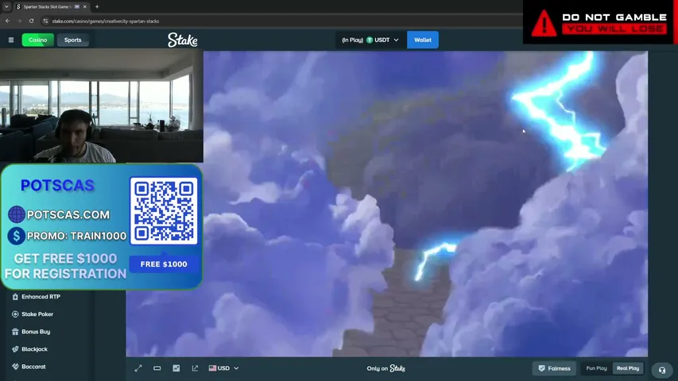The height and width of the screenshot is (381, 678).
Task: Click the Stake Poker chip icon
Action: (15, 314)
